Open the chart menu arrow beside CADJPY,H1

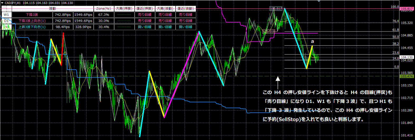pos(2,3)
